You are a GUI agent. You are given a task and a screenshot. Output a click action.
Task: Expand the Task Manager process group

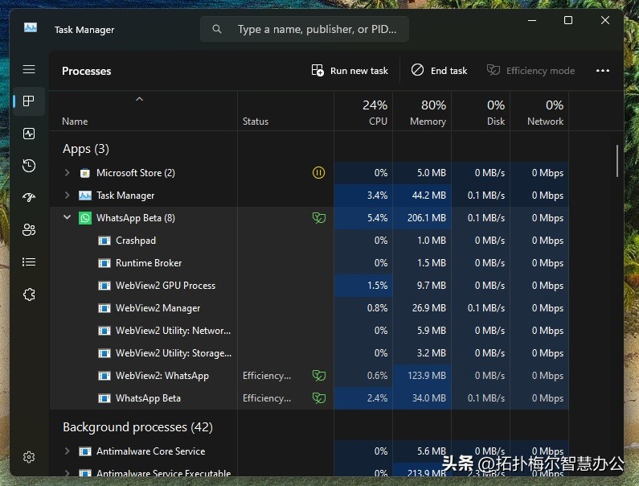pyautogui.click(x=67, y=195)
